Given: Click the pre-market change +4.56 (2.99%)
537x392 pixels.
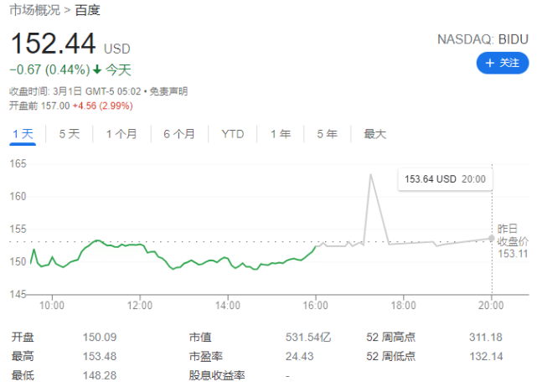Looking at the screenshot, I should [x=103, y=106].
